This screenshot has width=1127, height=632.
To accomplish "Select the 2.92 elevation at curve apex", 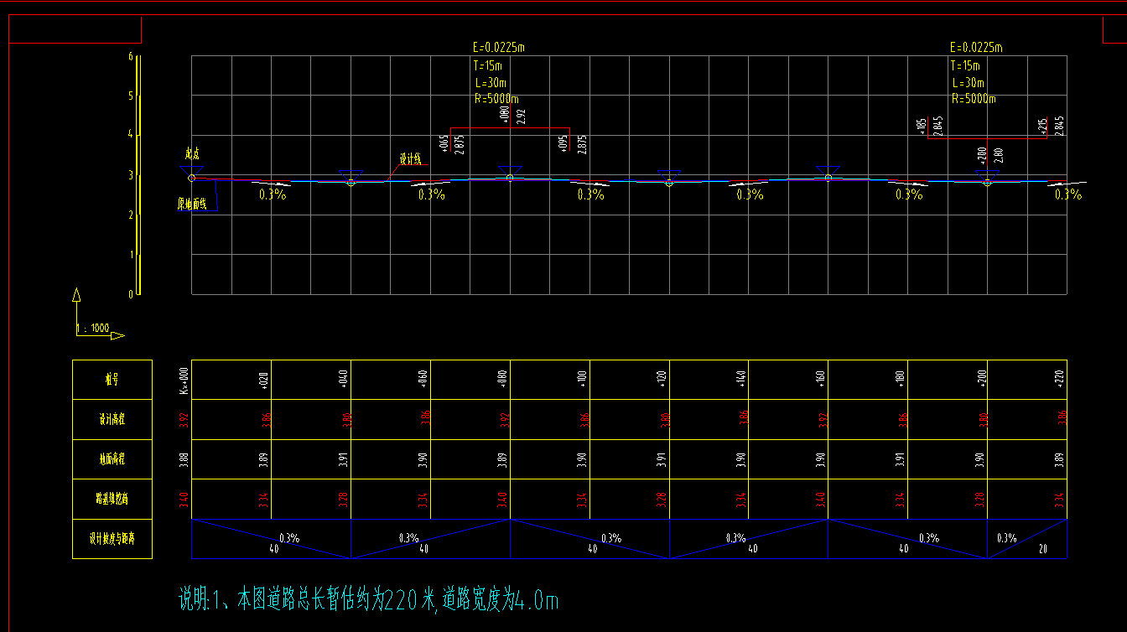I will [522, 116].
